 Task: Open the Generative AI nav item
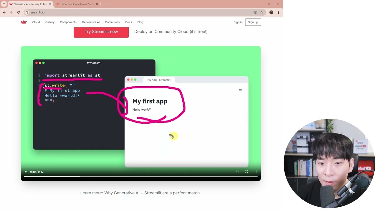tap(91, 22)
